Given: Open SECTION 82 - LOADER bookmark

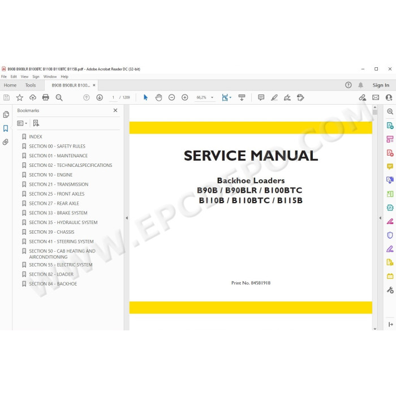Looking at the screenshot, I should point(51,274).
